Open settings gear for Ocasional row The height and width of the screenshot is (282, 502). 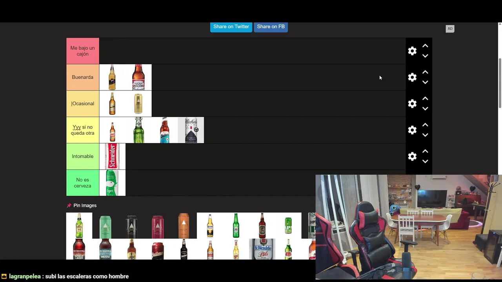tap(412, 103)
